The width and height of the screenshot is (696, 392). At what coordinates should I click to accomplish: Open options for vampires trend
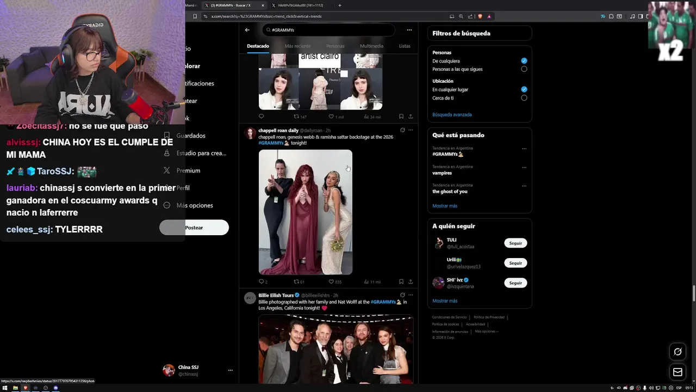pyautogui.click(x=524, y=167)
